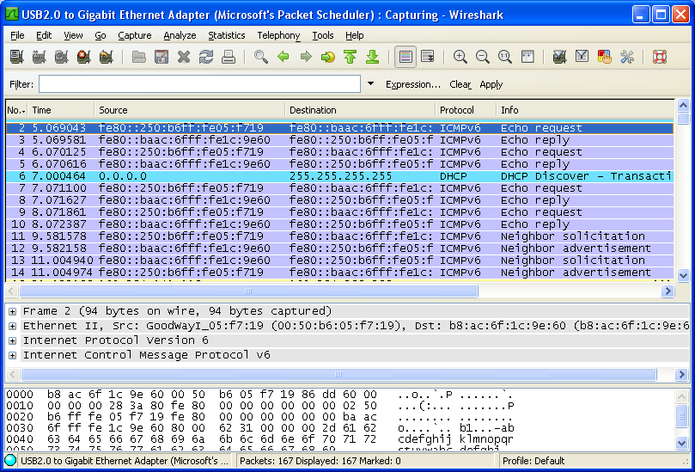Viewport: 695px width, 472px height.
Task: Print packets toolbar icon
Action: [x=229, y=57]
